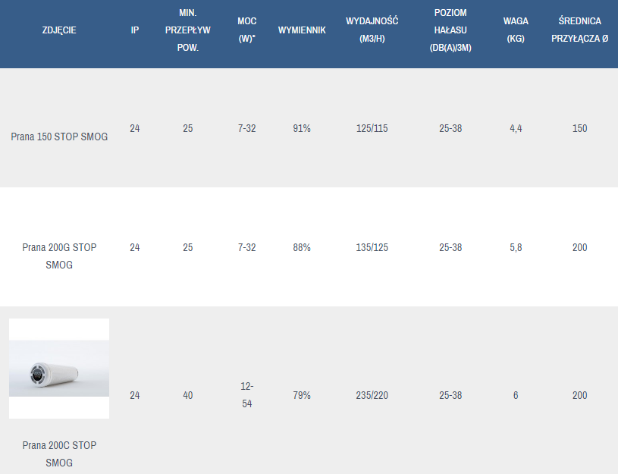Select the IP value 24 in Prana 150 row

click(135, 128)
